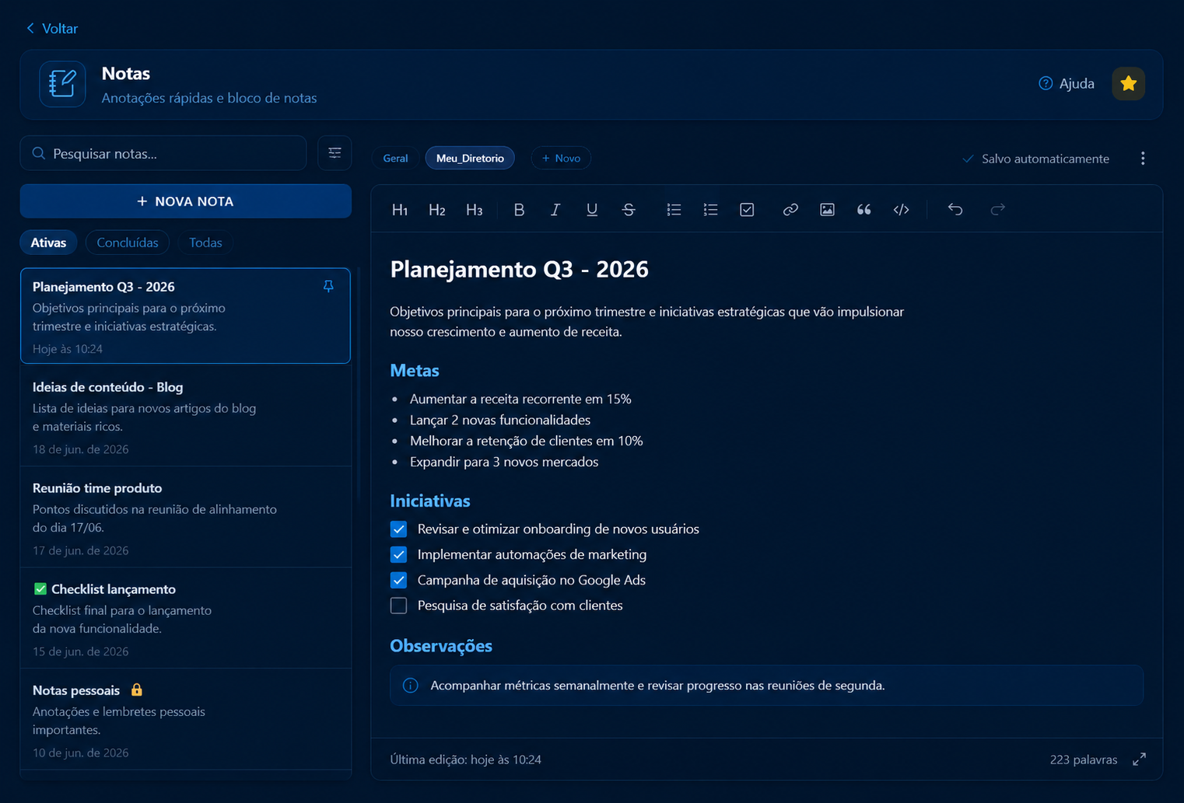Open the Ideias de conteúdo - Blog note
1184x803 pixels.
coord(186,417)
